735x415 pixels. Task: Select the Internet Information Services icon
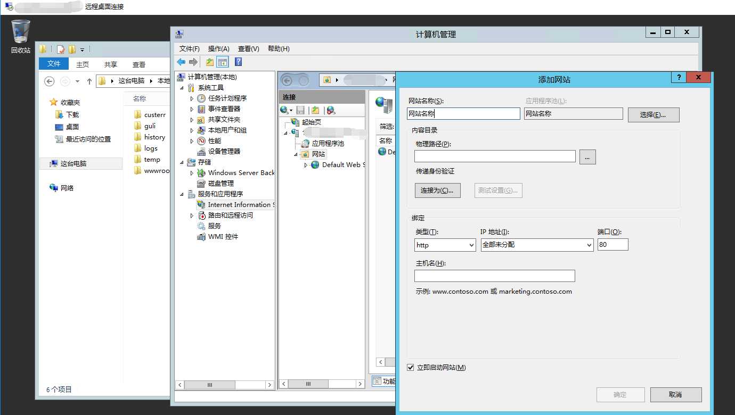click(201, 205)
